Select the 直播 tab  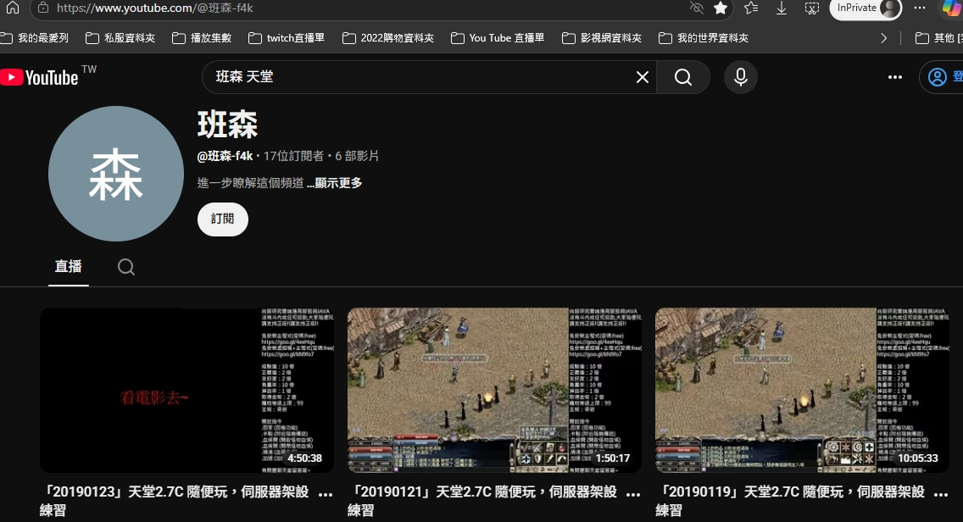point(68,267)
